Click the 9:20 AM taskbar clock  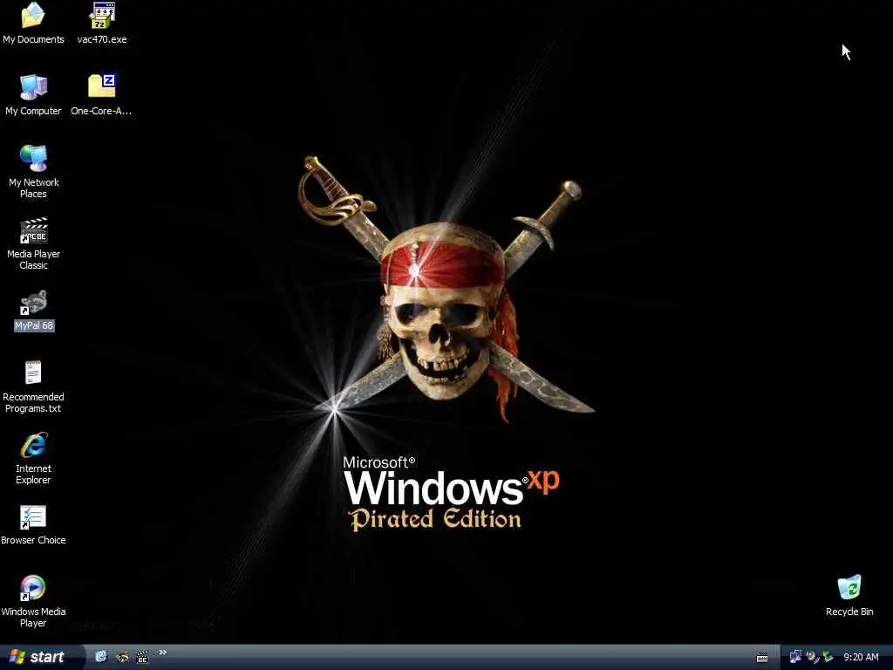pos(861,657)
